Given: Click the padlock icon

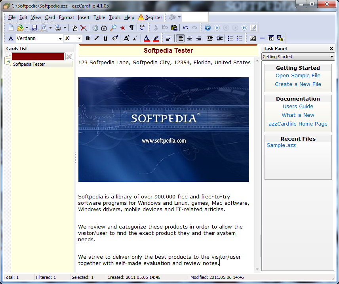Looking at the screenshot, I should (104, 28).
